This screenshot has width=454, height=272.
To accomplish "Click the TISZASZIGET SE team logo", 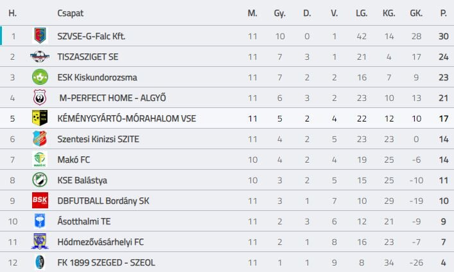I will [x=40, y=57].
